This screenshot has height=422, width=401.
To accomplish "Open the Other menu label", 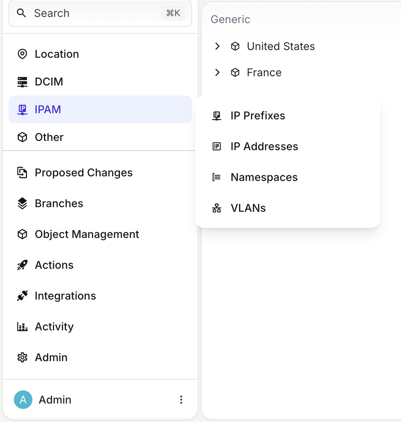I will coord(49,137).
